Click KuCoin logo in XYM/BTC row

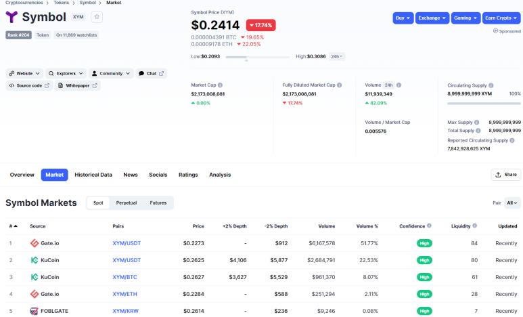pos(35,277)
